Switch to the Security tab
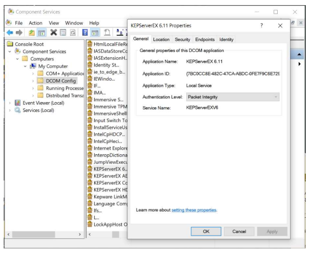The width and height of the screenshot is (312, 253). point(182,39)
